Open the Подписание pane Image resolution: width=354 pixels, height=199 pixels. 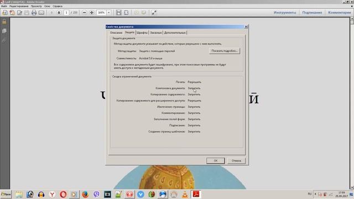(x=312, y=13)
